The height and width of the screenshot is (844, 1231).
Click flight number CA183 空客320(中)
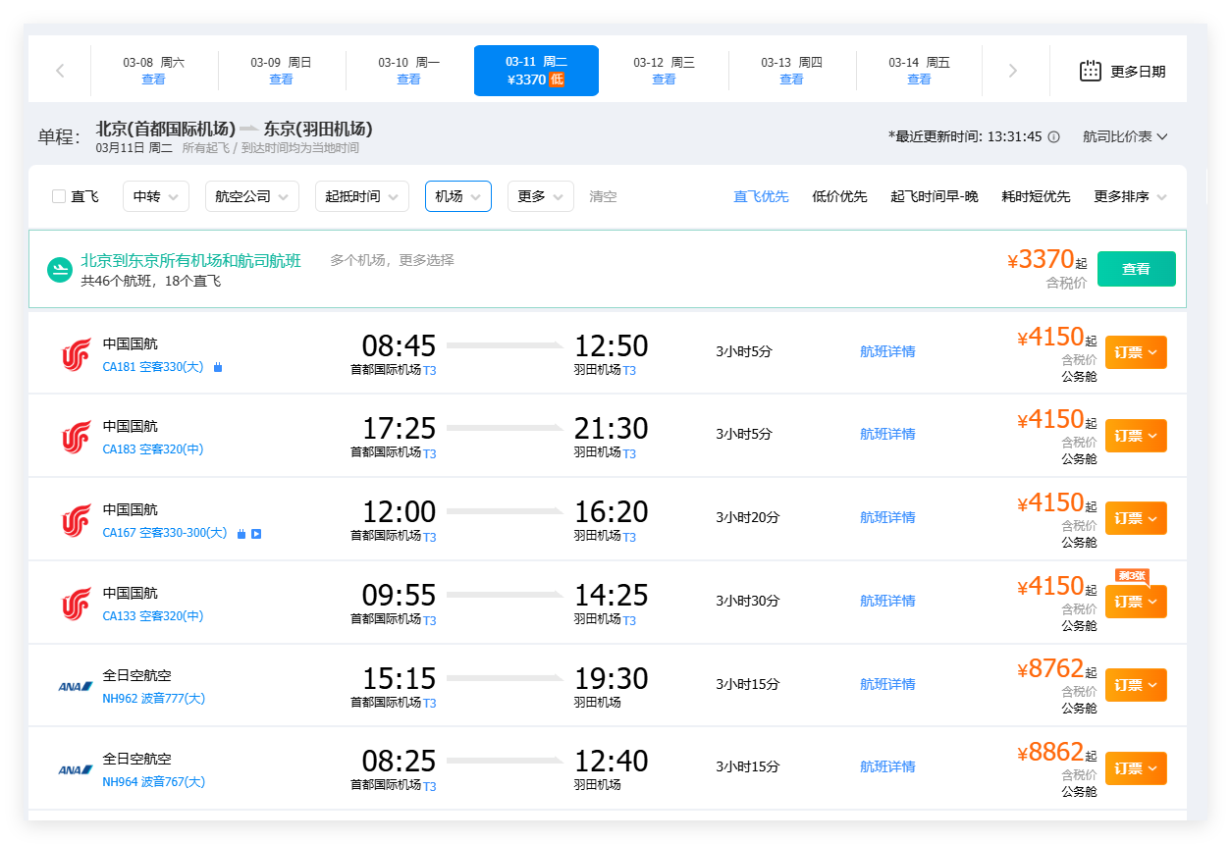click(153, 449)
